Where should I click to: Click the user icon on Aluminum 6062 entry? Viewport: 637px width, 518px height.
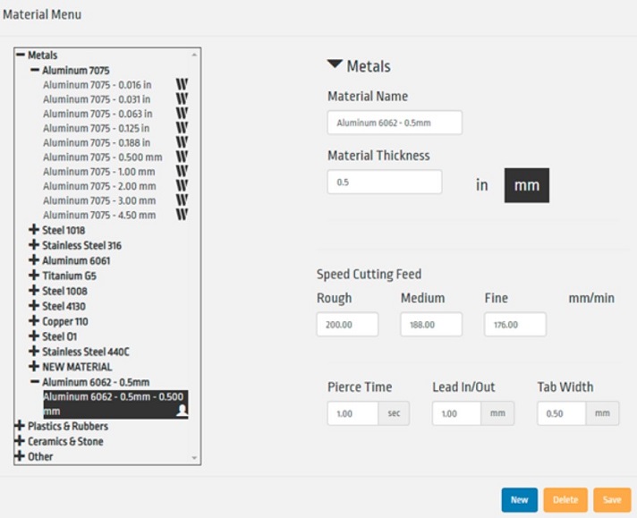(181, 411)
